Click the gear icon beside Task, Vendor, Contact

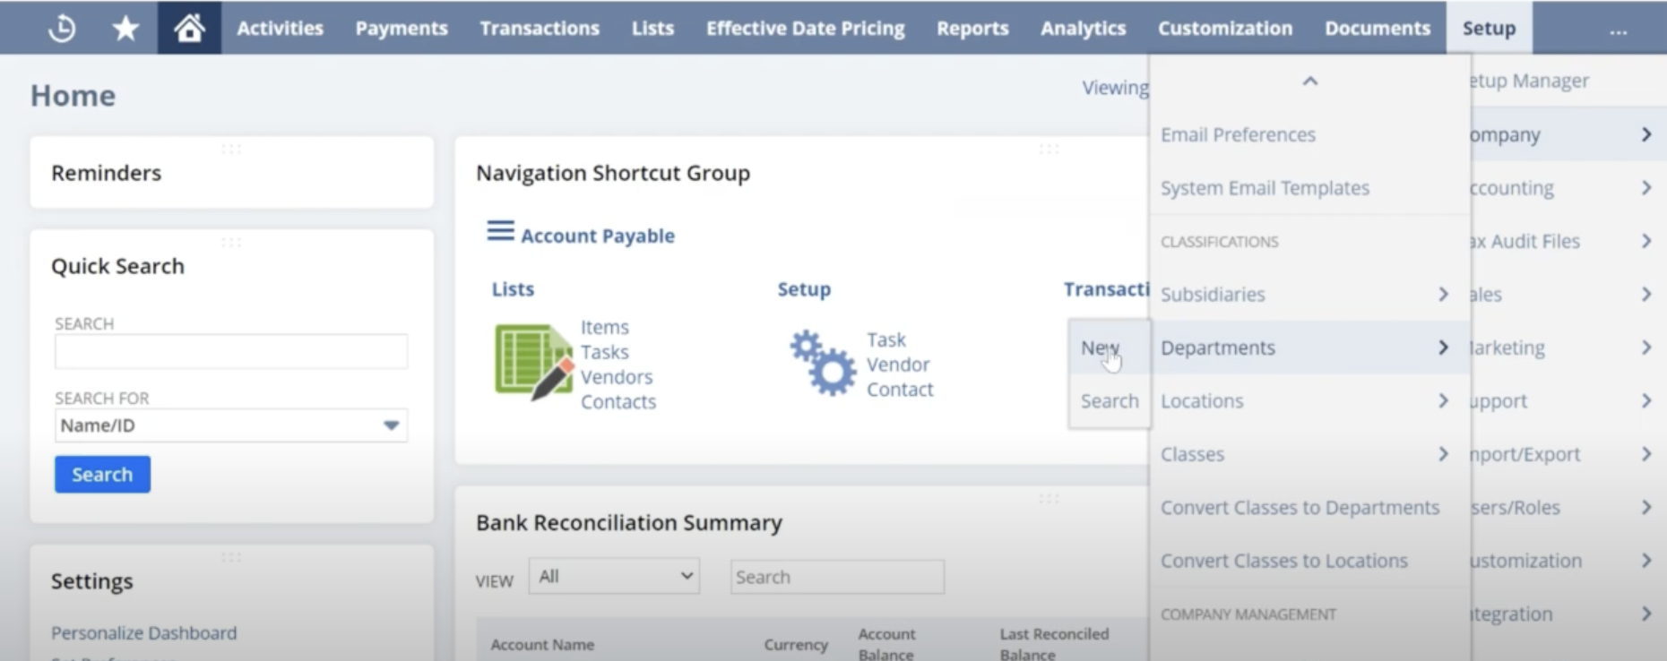tap(821, 362)
